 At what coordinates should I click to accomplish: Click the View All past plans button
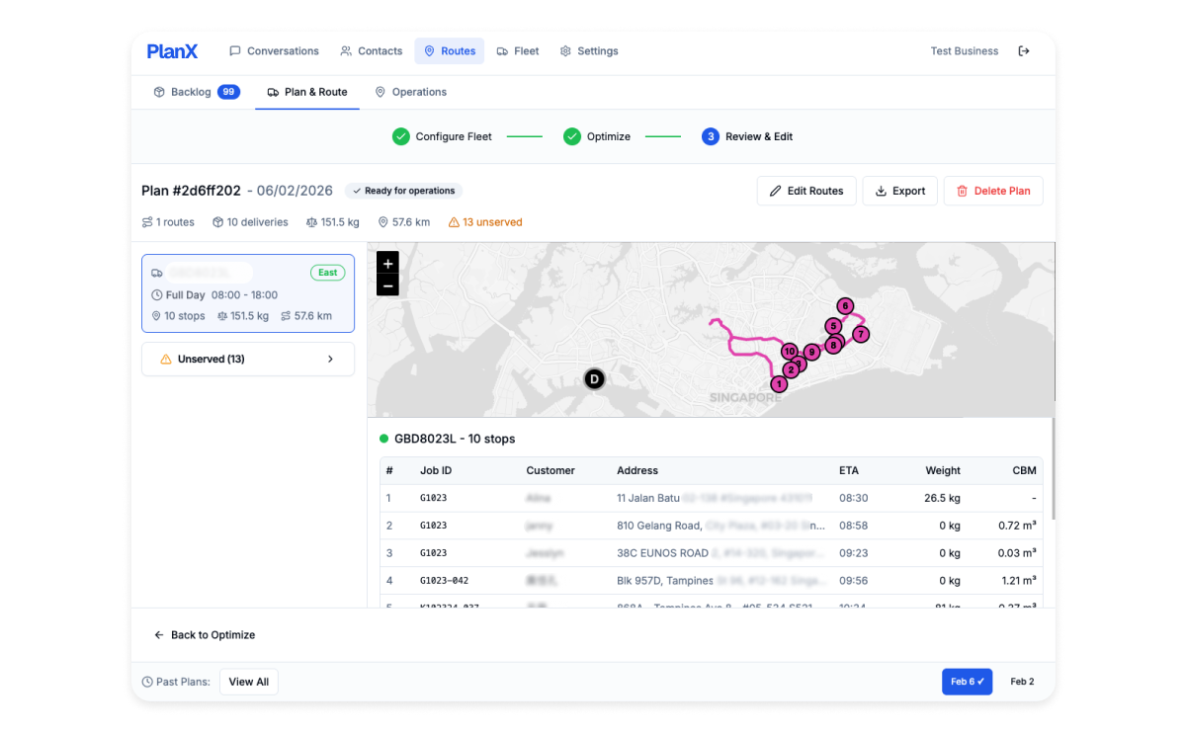tap(249, 682)
